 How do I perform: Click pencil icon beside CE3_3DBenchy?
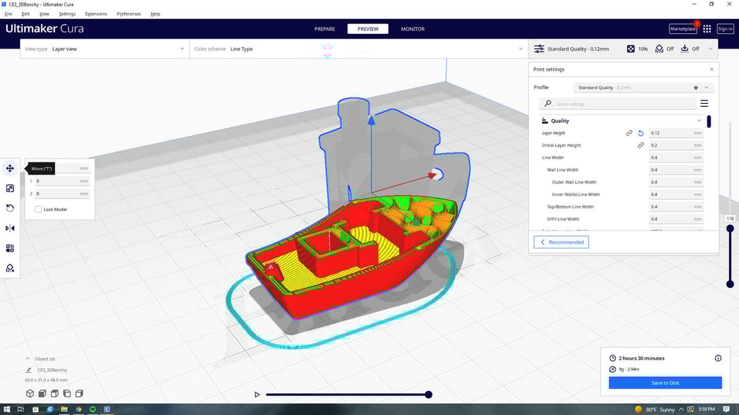(29, 370)
